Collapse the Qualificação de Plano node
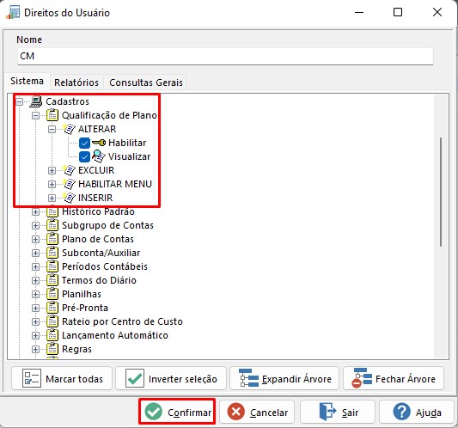This screenshot has height=428, width=458. coord(35,115)
